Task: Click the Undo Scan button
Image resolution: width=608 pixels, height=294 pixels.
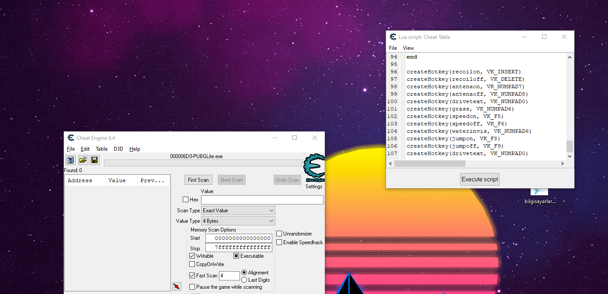Action: pyautogui.click(x=288, y=180)
